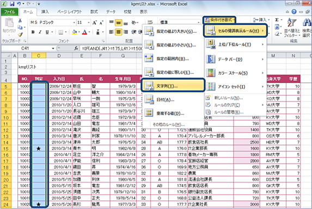
Task: Click the Undo icon in title bar
Action: pos(19,4)
